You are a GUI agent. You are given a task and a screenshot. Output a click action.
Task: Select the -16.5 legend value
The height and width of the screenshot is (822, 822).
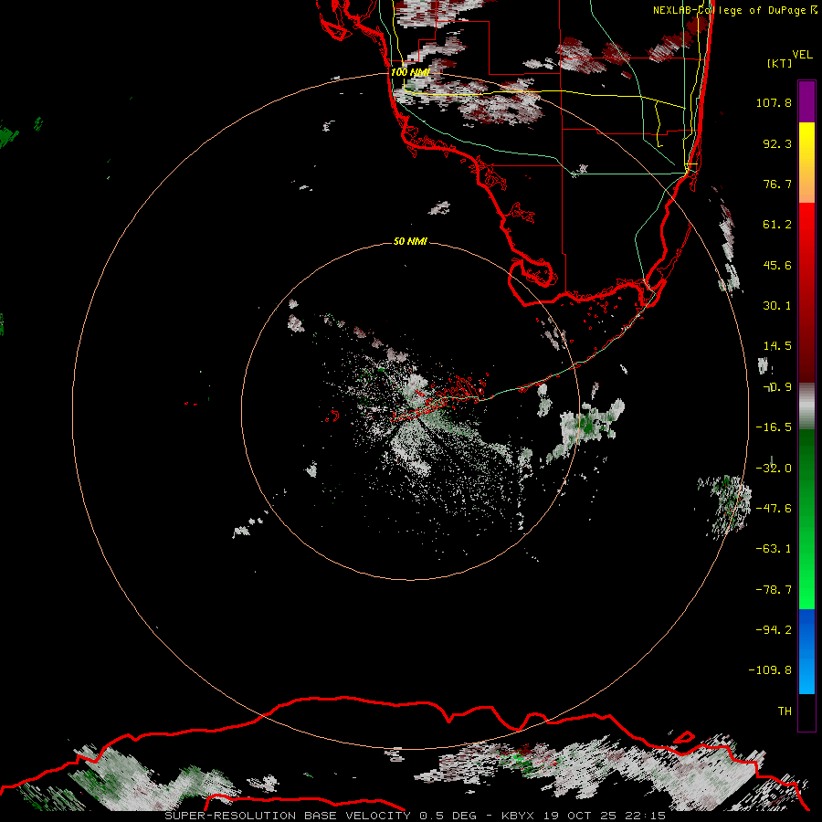(774, 427)
